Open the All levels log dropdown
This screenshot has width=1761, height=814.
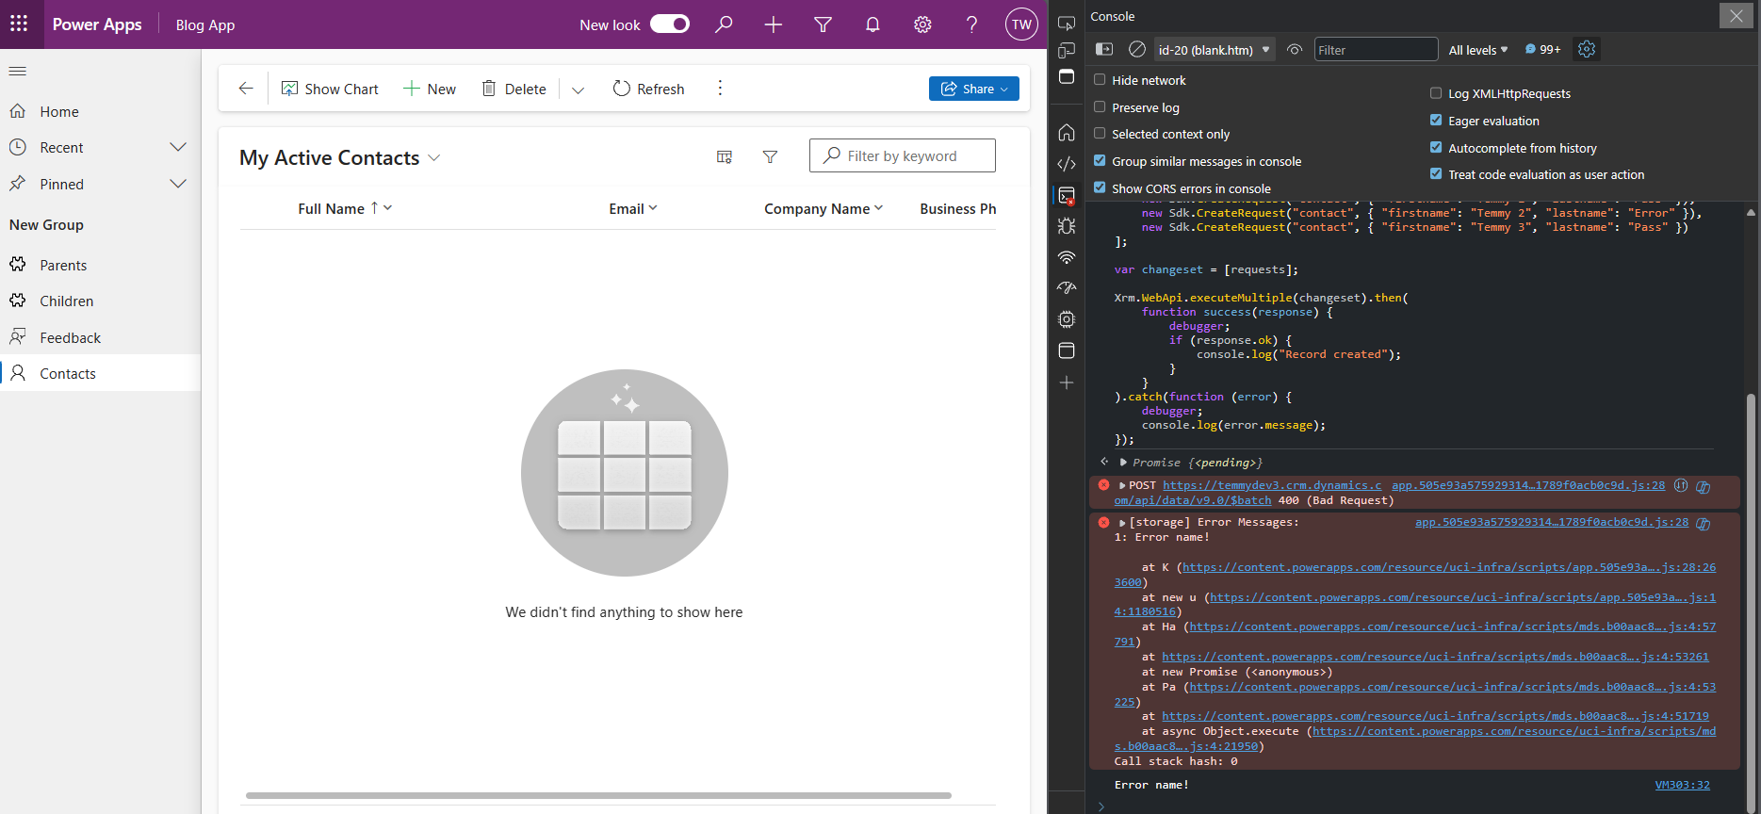tap(1478, 50)
